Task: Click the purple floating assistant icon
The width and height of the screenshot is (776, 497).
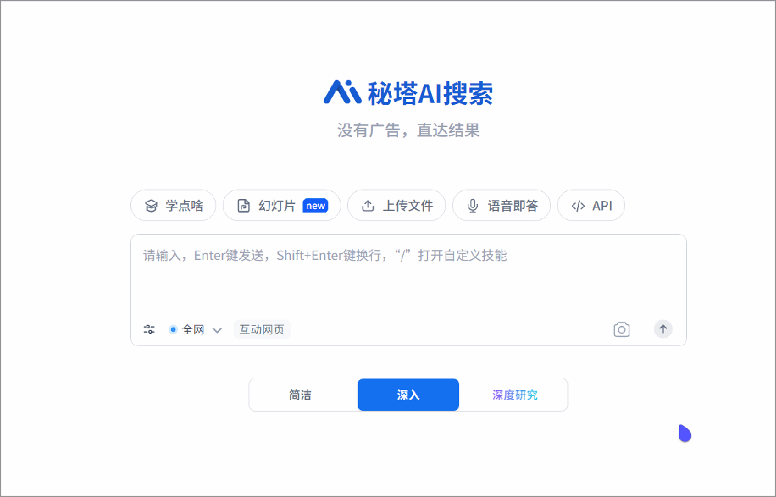Action: pos(685,433)
